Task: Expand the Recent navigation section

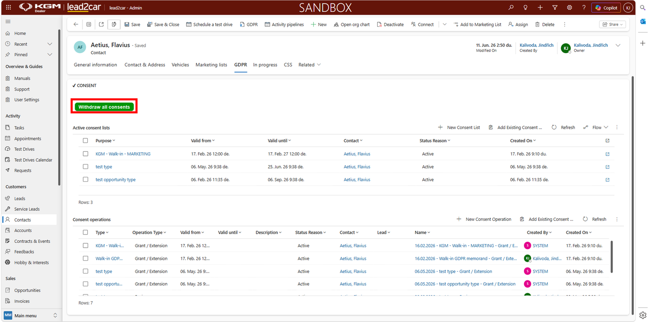Action: pyautogui.click(x=50, y=44)
